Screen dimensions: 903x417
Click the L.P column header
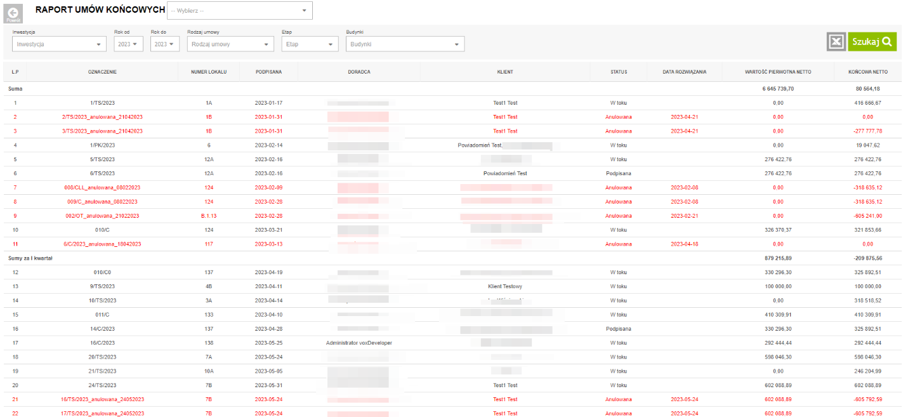15,72
